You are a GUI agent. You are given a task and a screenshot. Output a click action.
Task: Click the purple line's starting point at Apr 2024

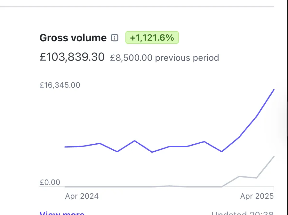coord(65,147)
